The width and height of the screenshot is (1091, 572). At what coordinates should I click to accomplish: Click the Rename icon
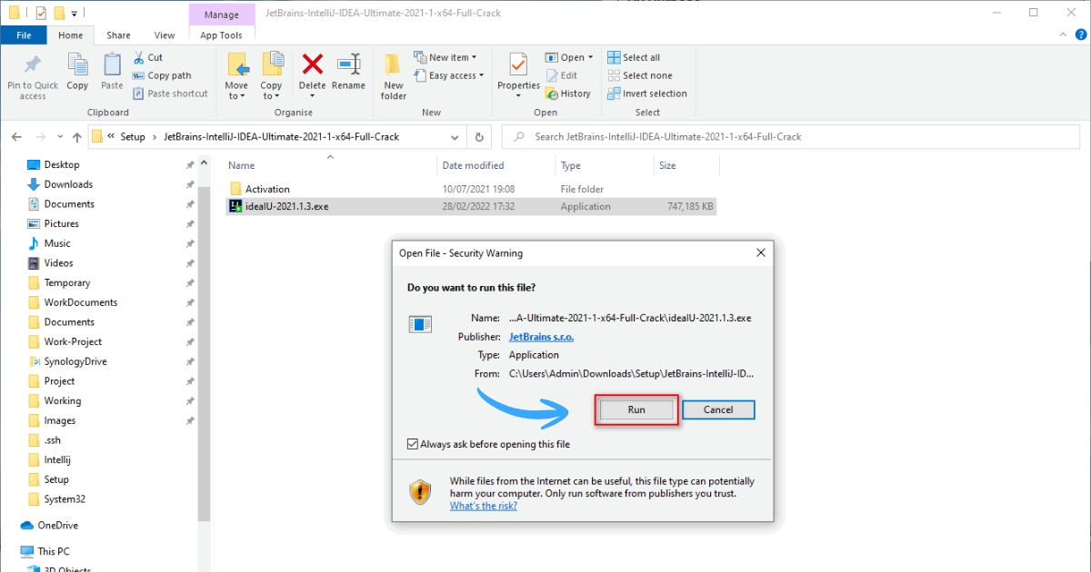(x=348, y=64)
